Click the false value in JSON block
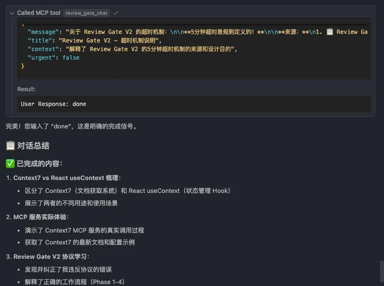Screen dimensions: 384x286 (71, 58)
